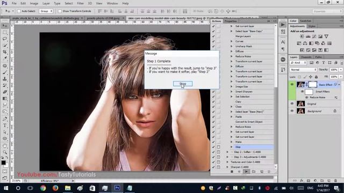Switch to the Channels tab
This screenshot has height=193, width=344.
[x=306, y=57]
